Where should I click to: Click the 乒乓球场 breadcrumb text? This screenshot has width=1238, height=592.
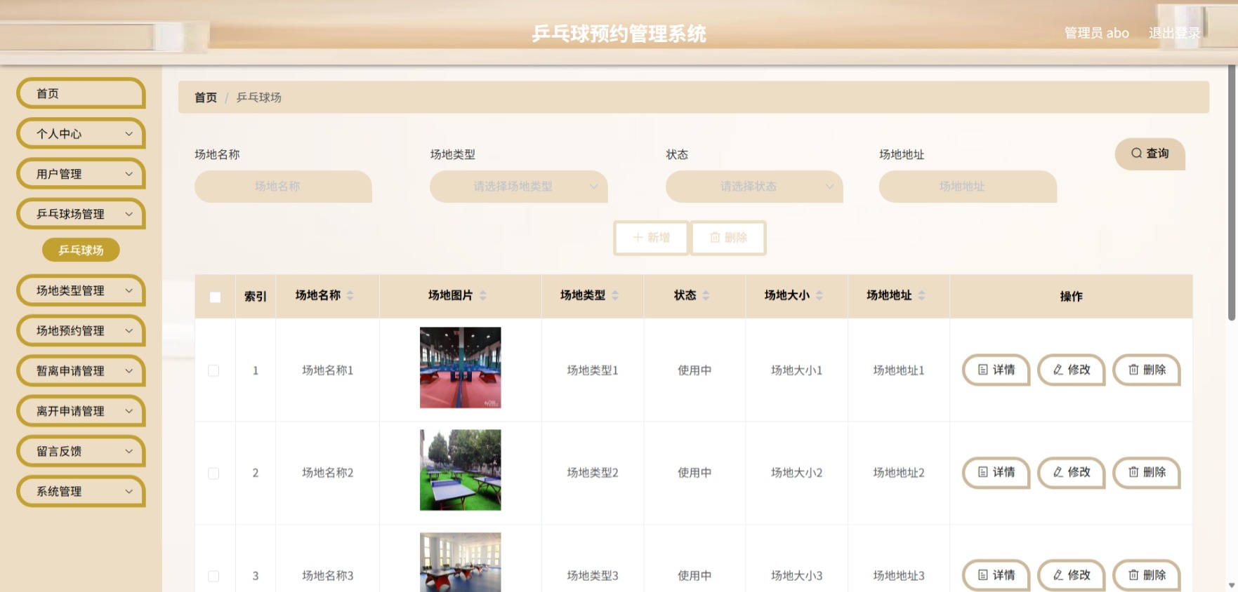[258, 97]
